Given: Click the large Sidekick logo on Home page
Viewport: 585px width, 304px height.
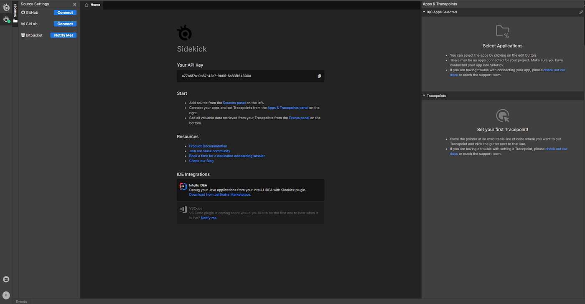Looking at the screenshot, I should (185, 33).
